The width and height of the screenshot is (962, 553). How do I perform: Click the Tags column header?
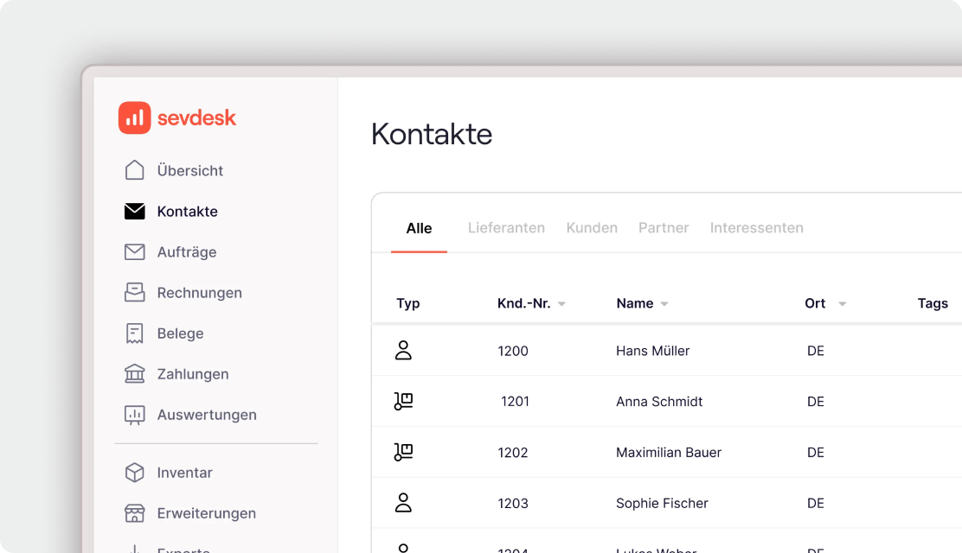(x=933, y=303)
